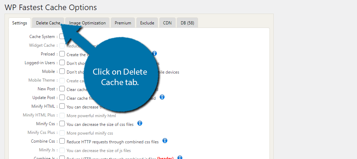Open the Preload option info icon
The height and width of the screenshot is (159, 357).
[154, 54]
